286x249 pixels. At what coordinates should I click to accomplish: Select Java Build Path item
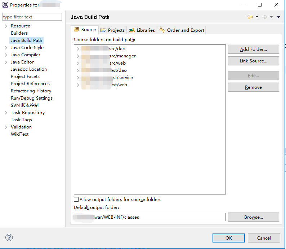(26, 40)
